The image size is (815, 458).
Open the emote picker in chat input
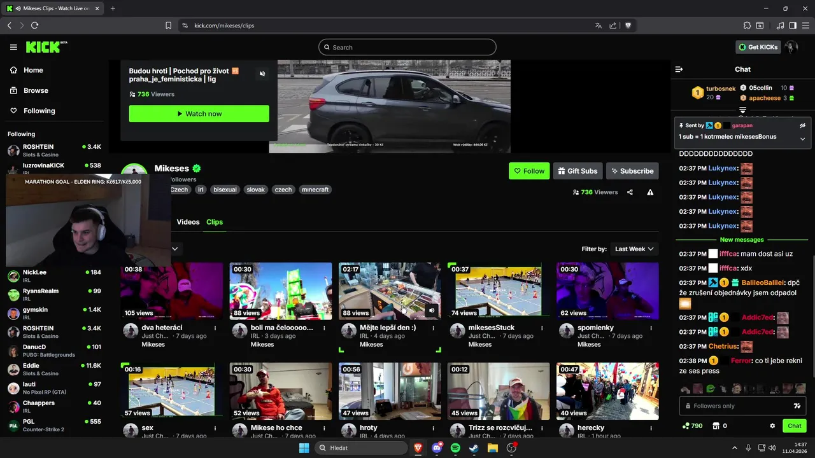797,406
